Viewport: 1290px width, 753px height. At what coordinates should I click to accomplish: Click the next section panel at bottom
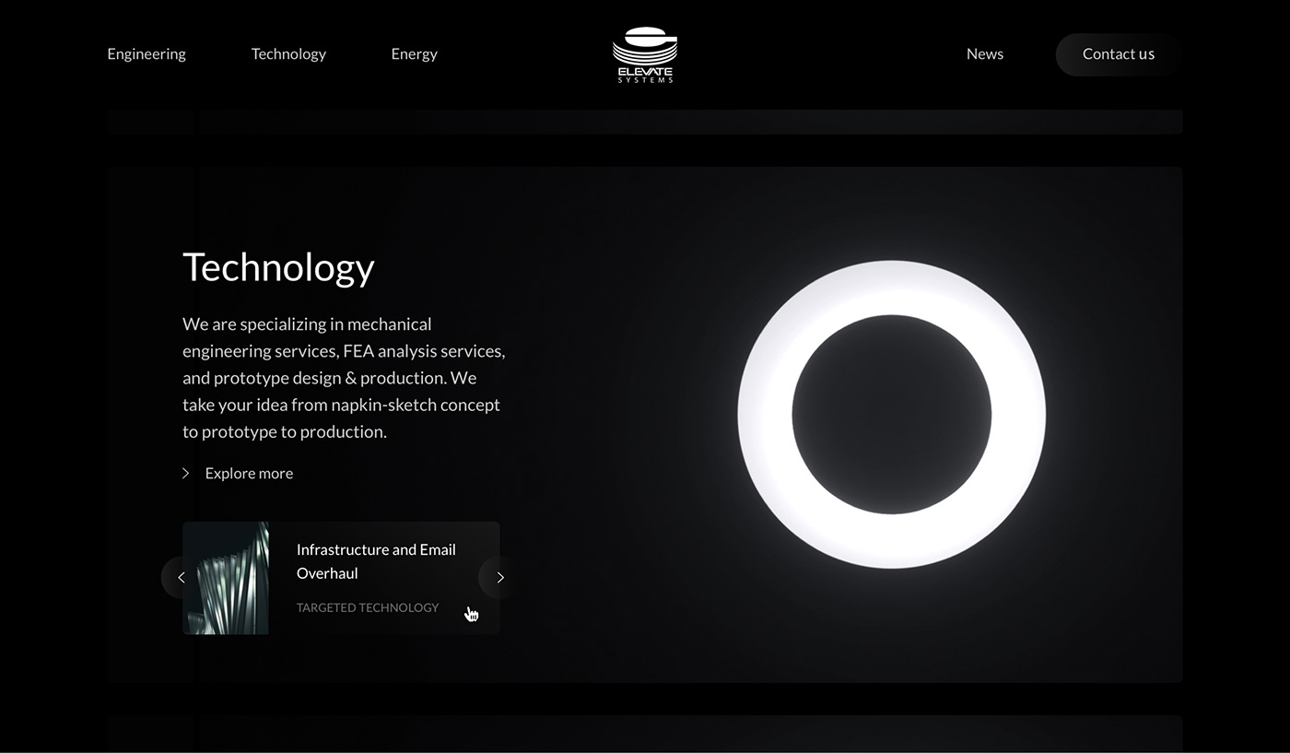(x=644, y=734)
